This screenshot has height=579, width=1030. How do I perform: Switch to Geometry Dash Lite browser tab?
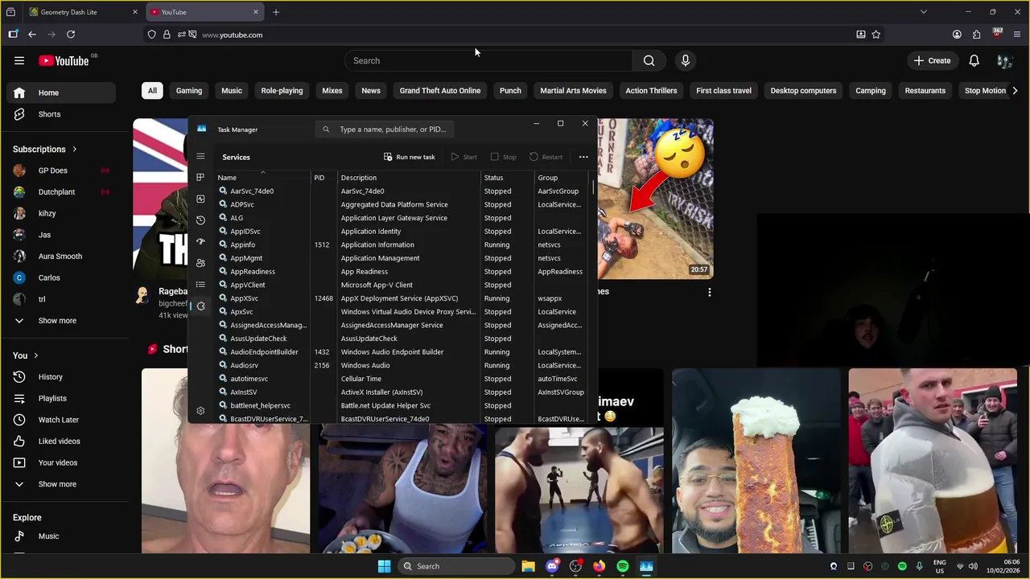click(81, 12)
